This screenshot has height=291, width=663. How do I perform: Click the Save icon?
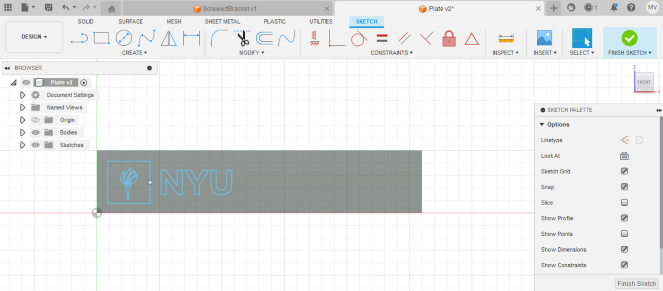(x=49, y=7)
